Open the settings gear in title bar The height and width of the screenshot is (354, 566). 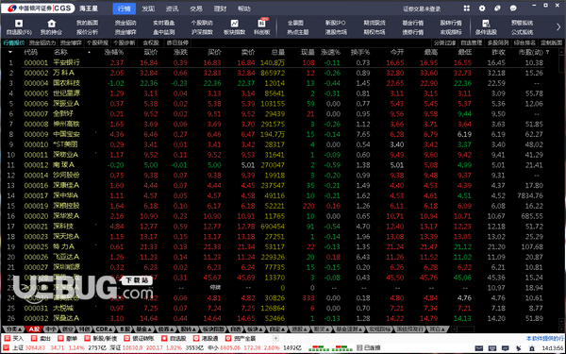point(482,8)
